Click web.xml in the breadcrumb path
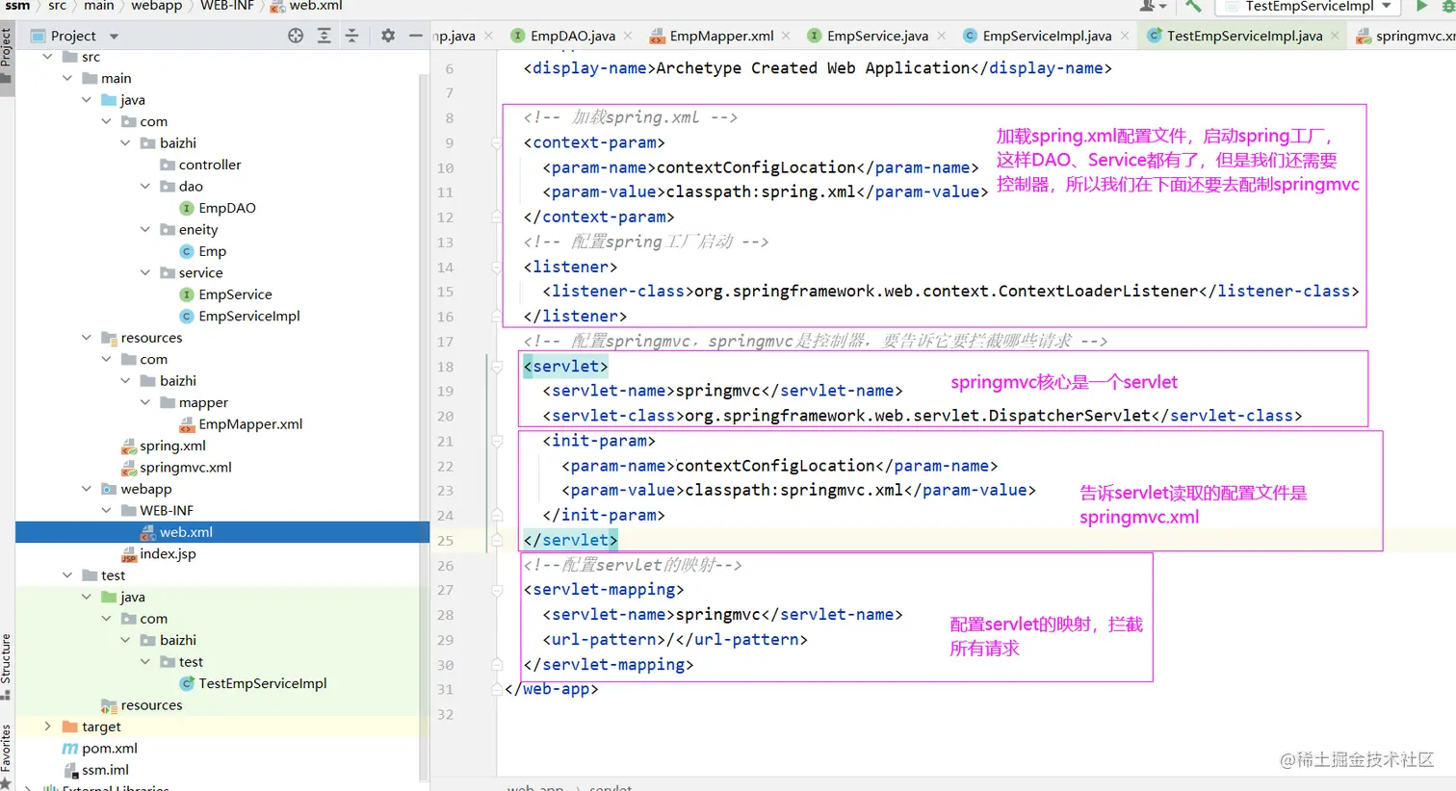The image size is (1456, 791). [315, 6]
